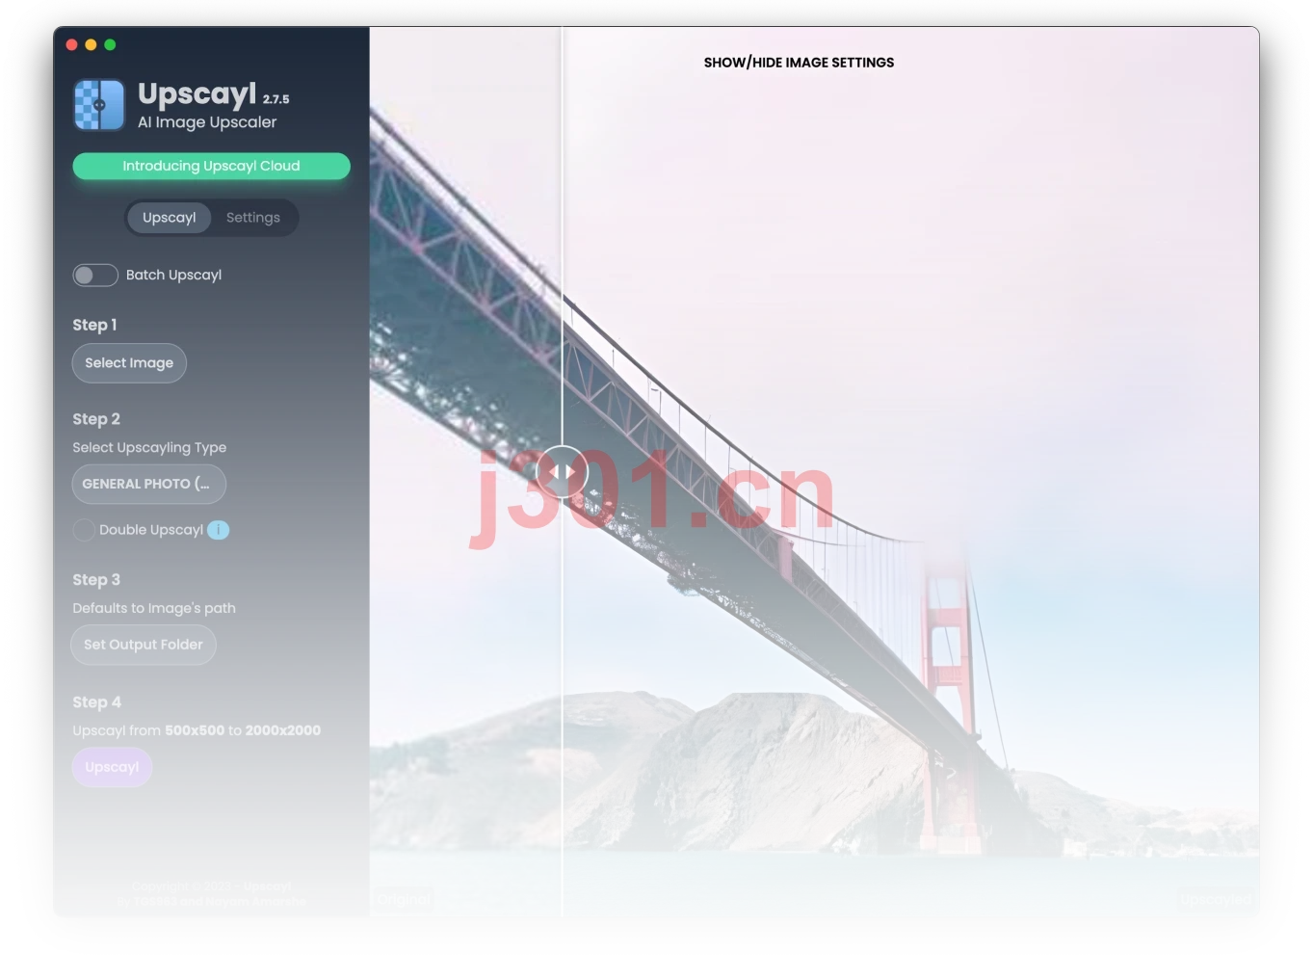Open the Introducing Upscayl Cloud banner
Viewport: 1313px width, 978px height.
(211, 166)
